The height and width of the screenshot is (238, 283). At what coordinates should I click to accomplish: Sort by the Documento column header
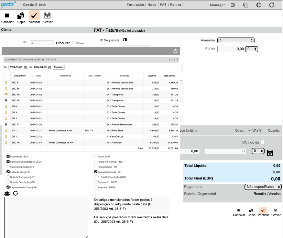pos(20,76)
